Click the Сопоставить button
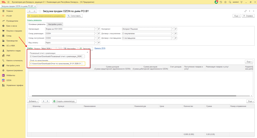 (x=75, y=16)
